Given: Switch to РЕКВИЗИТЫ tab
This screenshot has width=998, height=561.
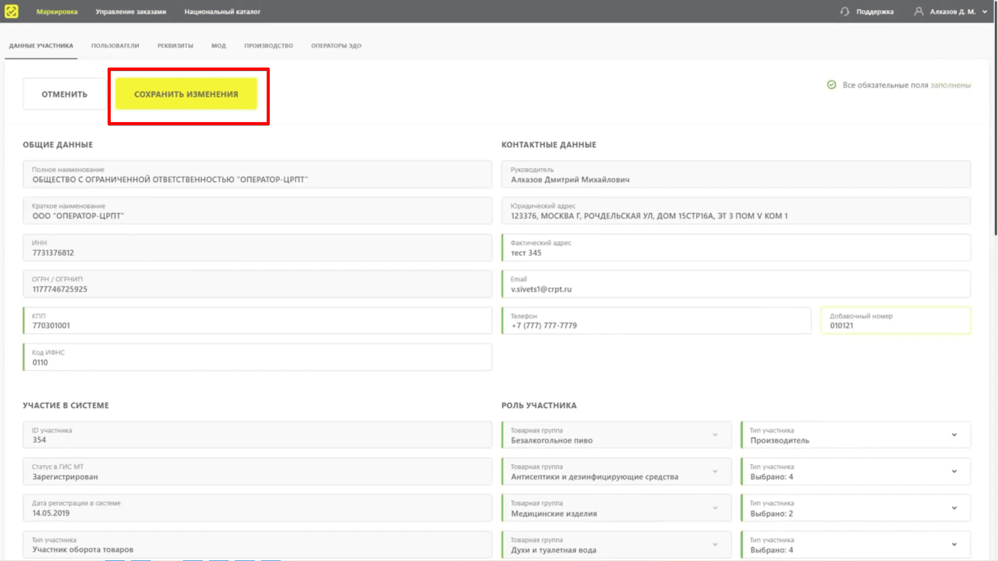Looking at the screenshot, I should coord(175,46).
